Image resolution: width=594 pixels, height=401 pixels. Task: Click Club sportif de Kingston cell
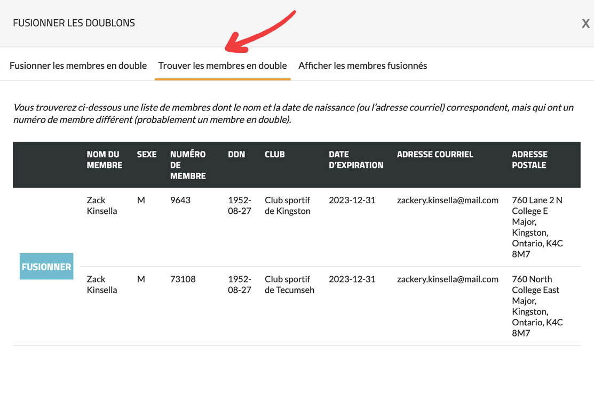[x=287, y=205]
